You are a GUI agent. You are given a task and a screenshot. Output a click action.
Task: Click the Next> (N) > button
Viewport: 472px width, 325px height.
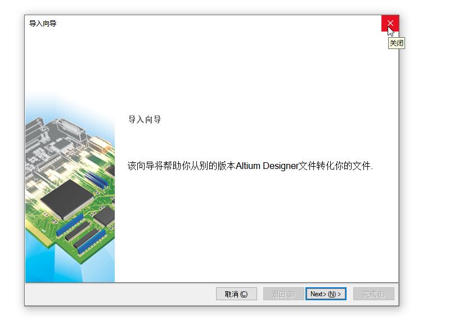326,294
